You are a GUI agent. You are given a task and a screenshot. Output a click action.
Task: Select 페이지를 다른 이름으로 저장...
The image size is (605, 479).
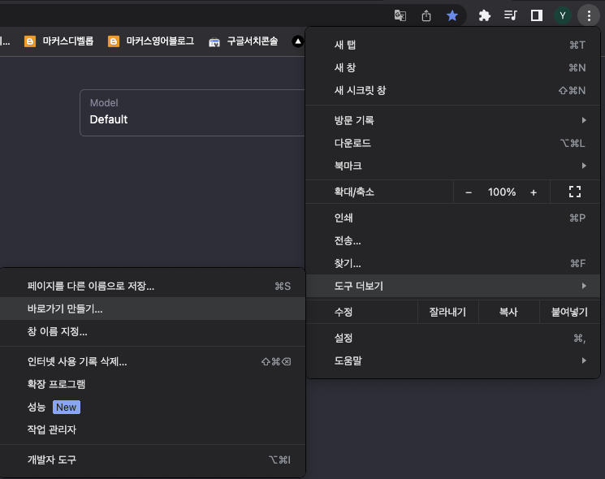point(153,286)
